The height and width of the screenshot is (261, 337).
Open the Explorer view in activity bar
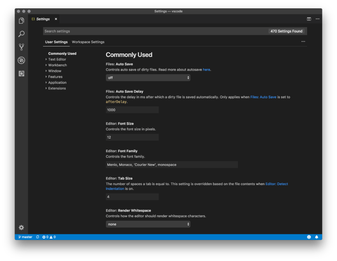[21, 21]
